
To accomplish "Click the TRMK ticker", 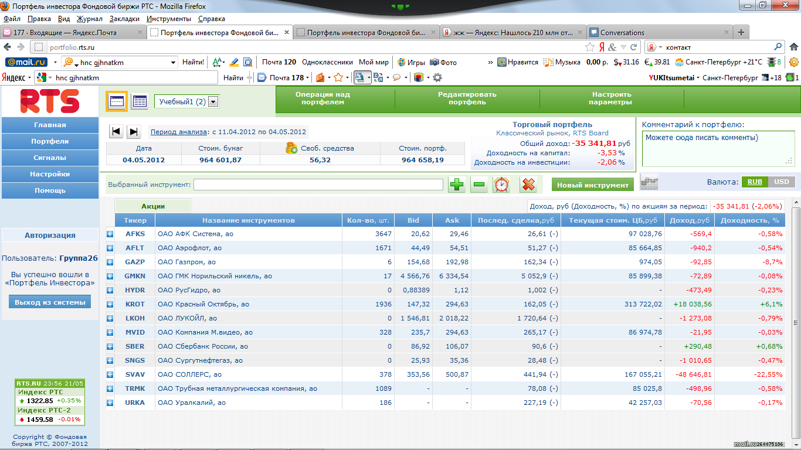I will pos(135,388).
